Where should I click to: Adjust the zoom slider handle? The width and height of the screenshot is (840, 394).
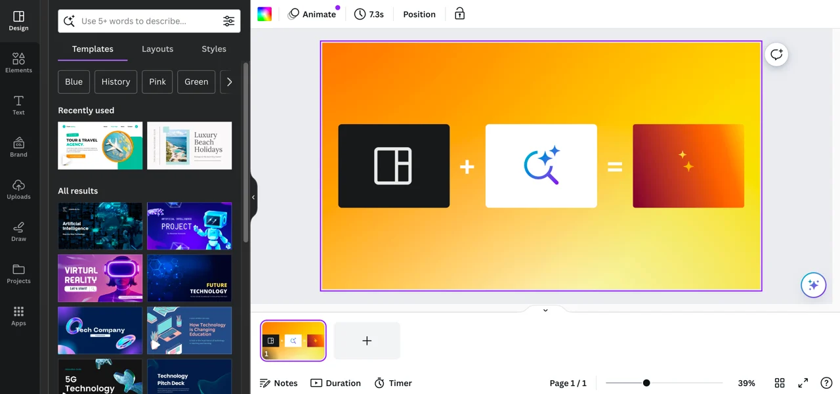point(646,383)
